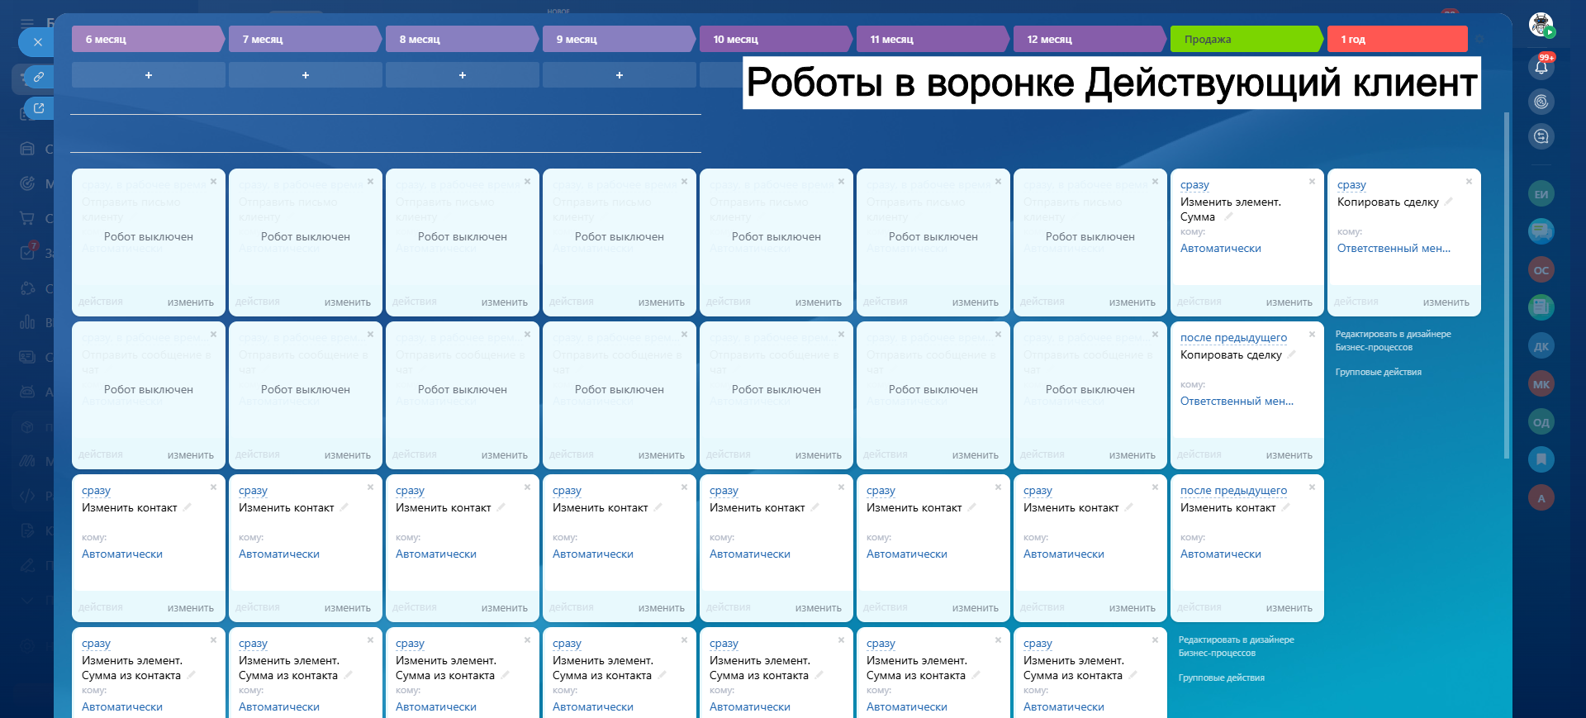This screenshot has height=718, width=1586.
Task: Remove the Изменить элемент. Сумма robot in Продажа column
Action: (1312, 182)
